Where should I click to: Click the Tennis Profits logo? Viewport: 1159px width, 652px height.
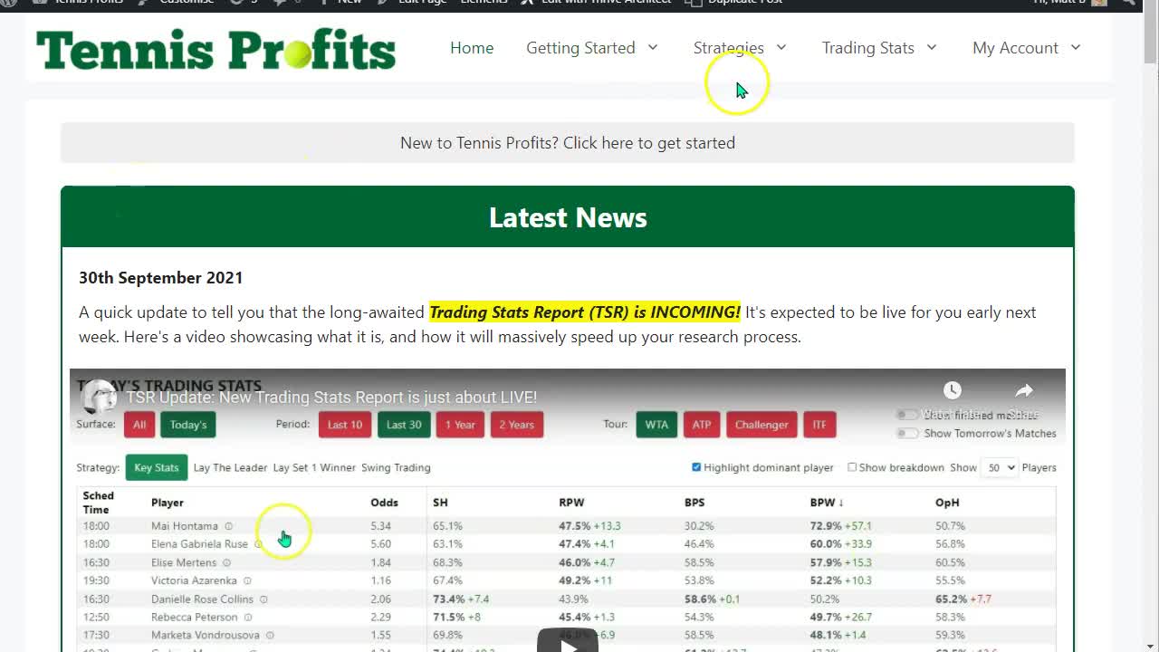pyautogui.click(x=216, y=49)
